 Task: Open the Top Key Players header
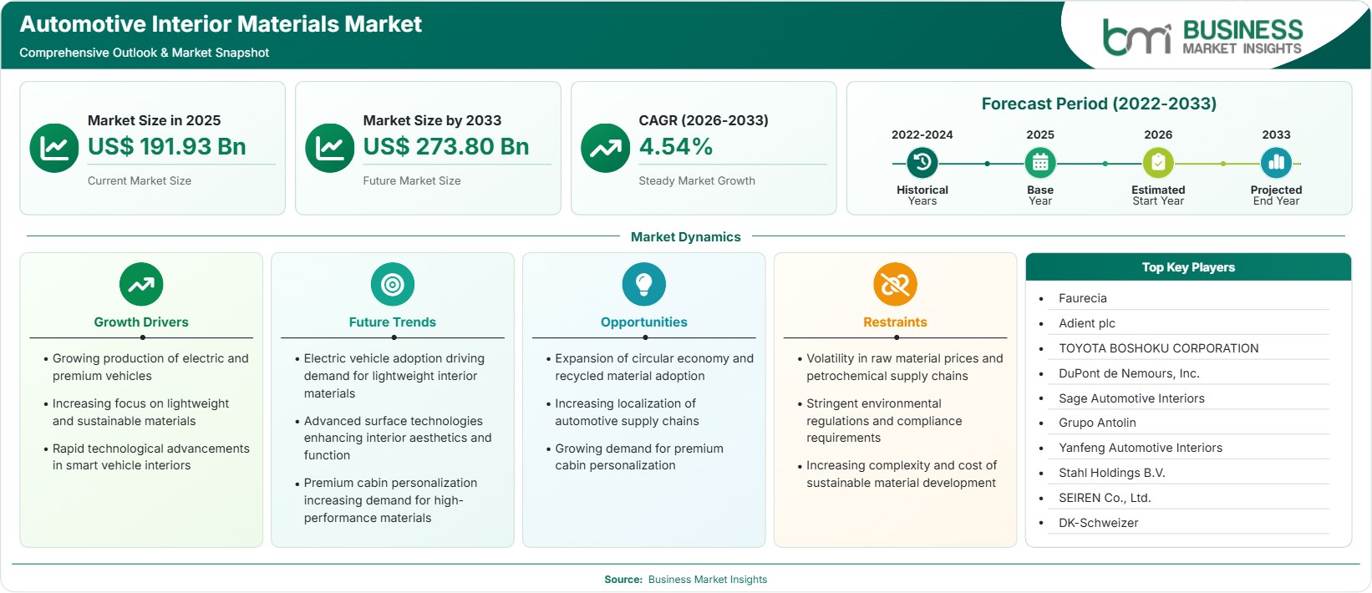click(x=1188, y=267)
